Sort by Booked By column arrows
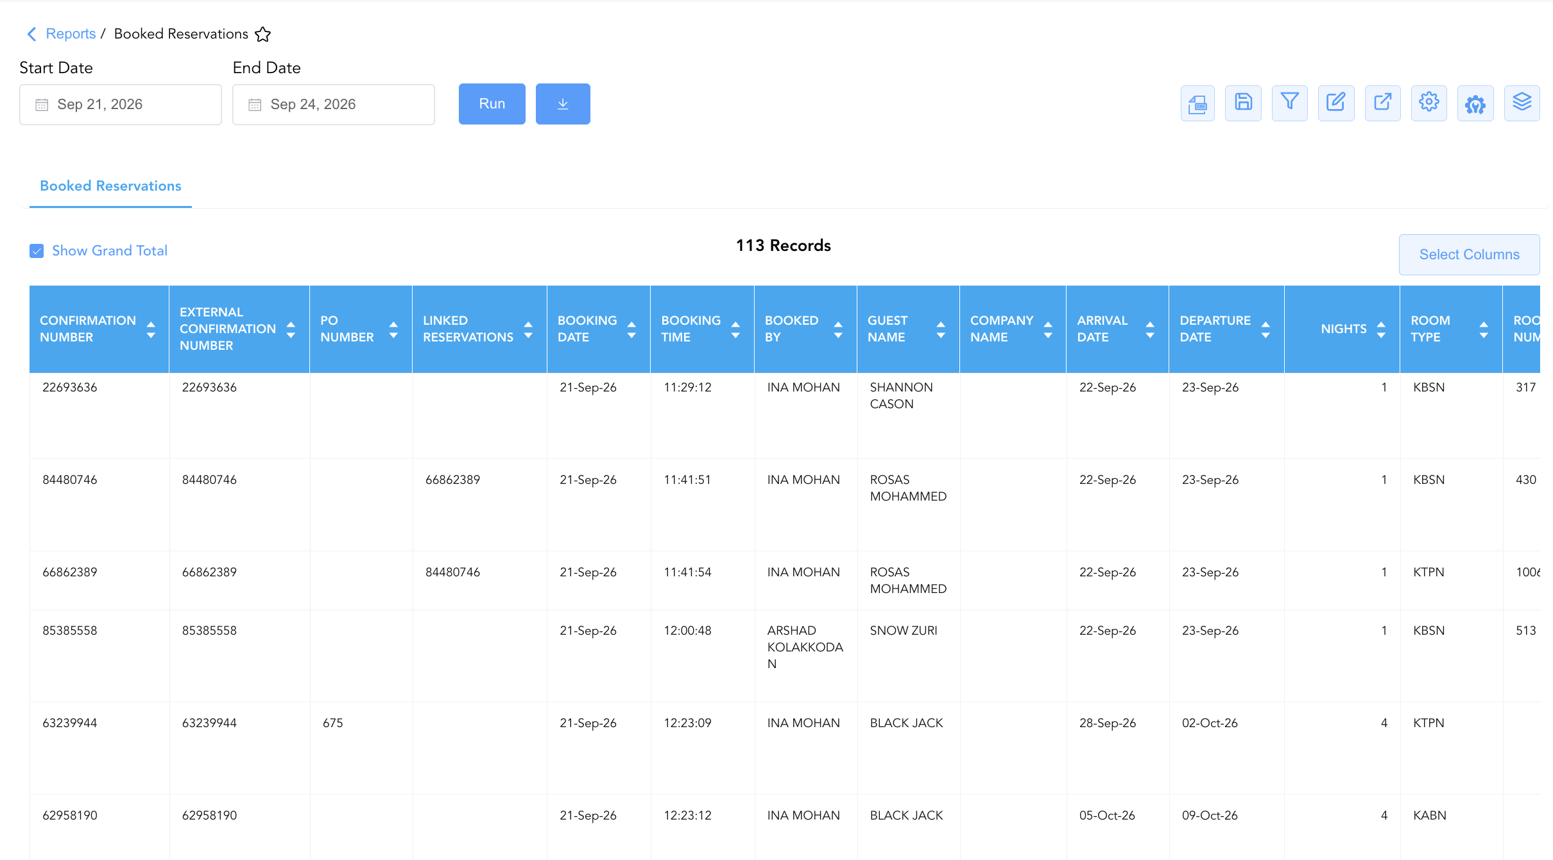Image resolution: width=1553 pixels, height=860 pixels. coord(838,330)
